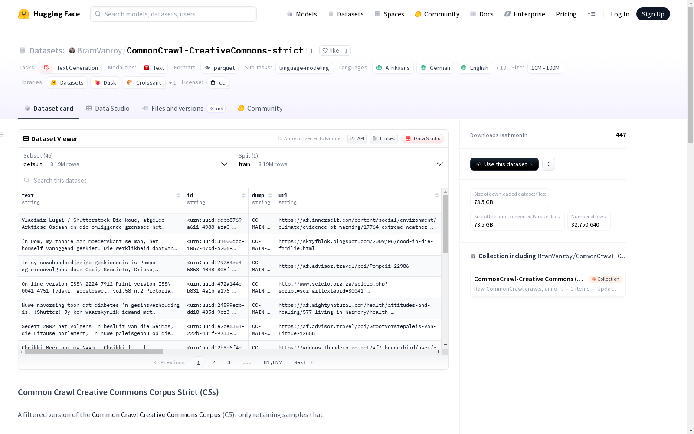The height and width of the screenshot is (434, 694).
Task: Click the Embed button
Action: click(x=384, y=138)
